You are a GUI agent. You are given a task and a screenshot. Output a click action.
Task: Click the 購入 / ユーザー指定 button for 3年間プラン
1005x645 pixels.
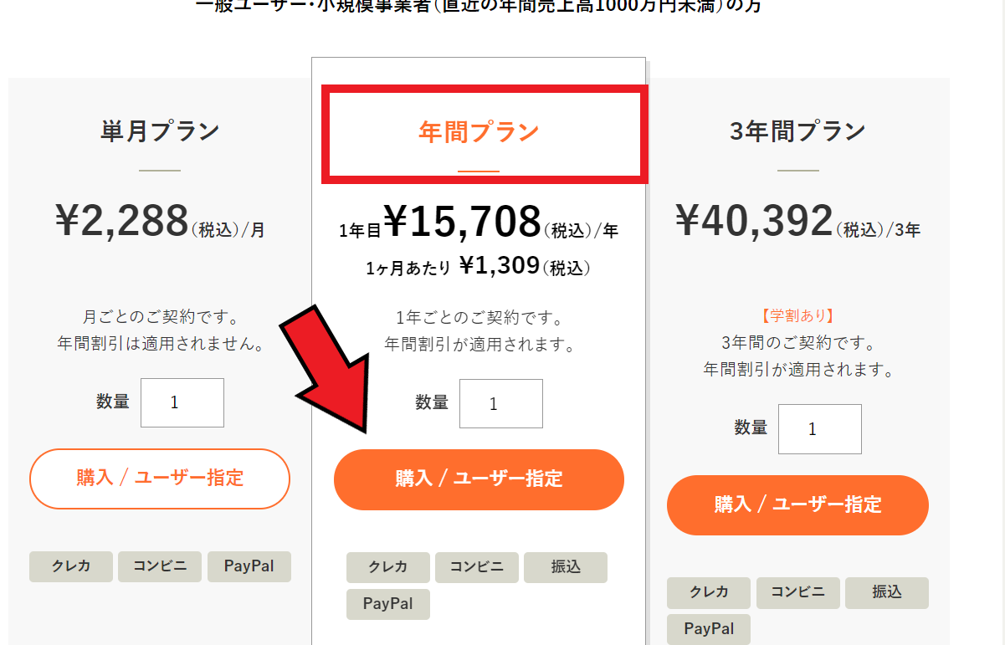pyautogui.click(x=797, y=505)
